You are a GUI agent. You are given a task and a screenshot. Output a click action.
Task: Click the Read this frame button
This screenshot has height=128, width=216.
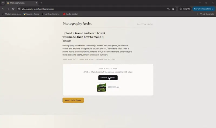click(73, 100)
